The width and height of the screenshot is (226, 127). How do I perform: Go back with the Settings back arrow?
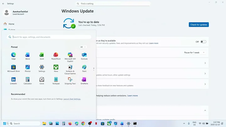[x=3, y=3]
